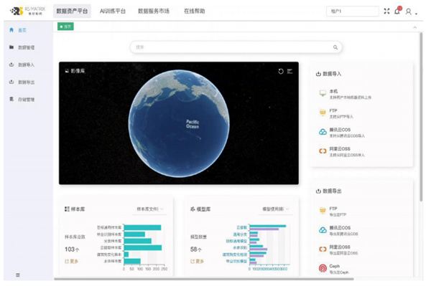This screenshot has width=431, height=286.
Task: Reset the globe view icon
Action: pos(281,71)
